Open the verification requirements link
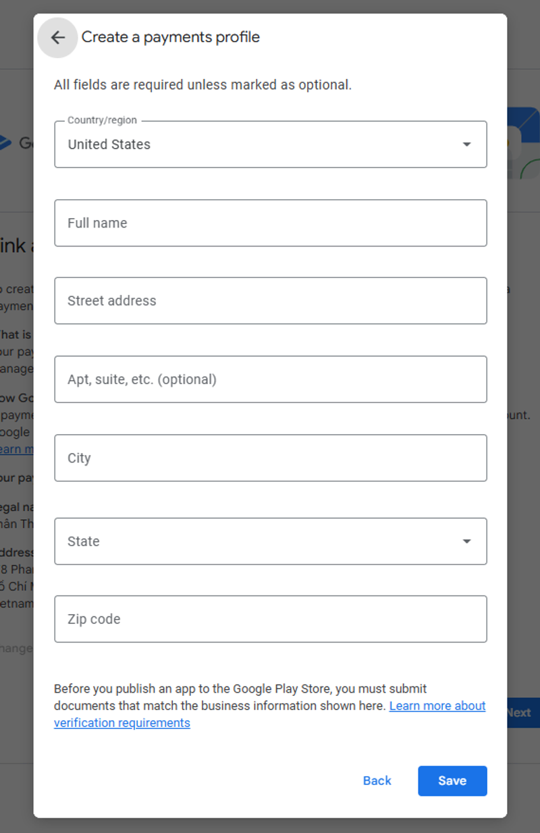 point(123,722)
